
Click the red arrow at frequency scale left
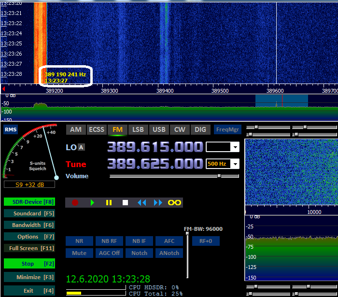[x=3, y=88]
